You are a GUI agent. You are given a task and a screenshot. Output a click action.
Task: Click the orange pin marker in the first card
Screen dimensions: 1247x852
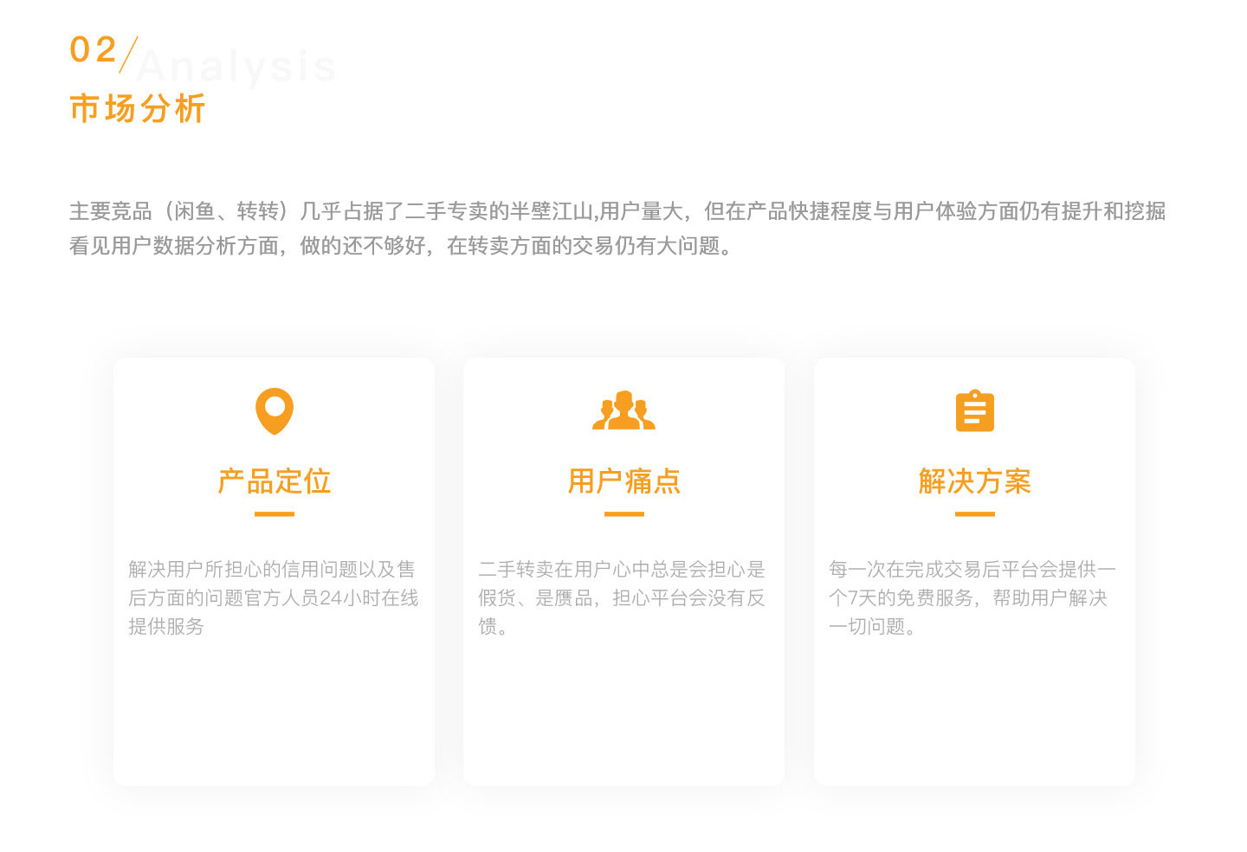(274, 410)
